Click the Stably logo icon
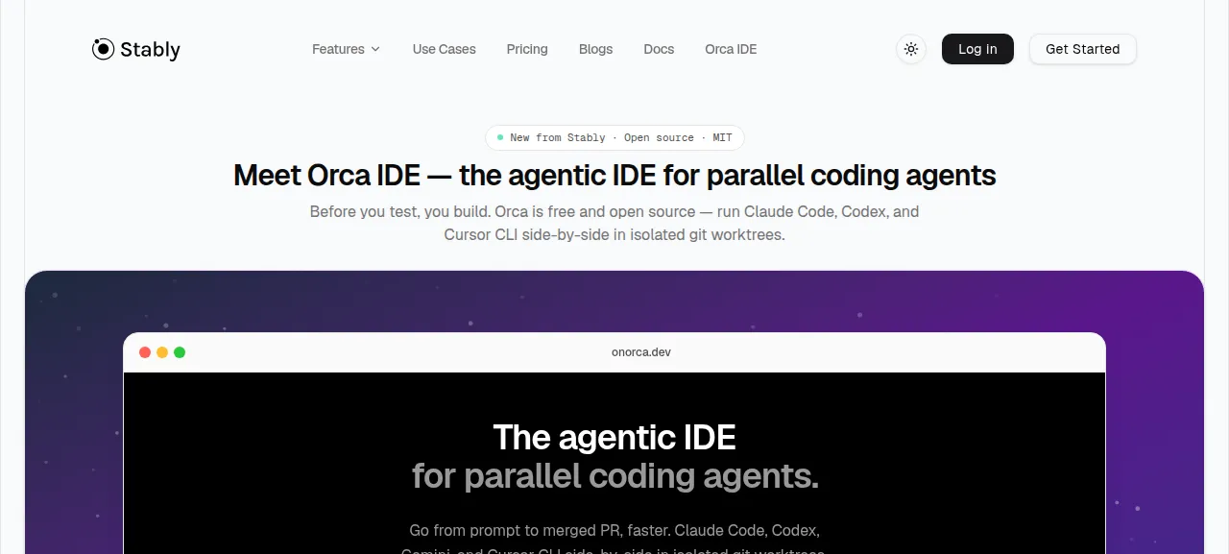 tap(103, 49)
